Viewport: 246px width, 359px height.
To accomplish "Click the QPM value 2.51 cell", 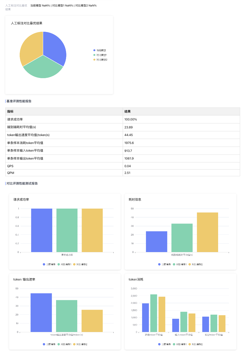I will click(181, 173).
